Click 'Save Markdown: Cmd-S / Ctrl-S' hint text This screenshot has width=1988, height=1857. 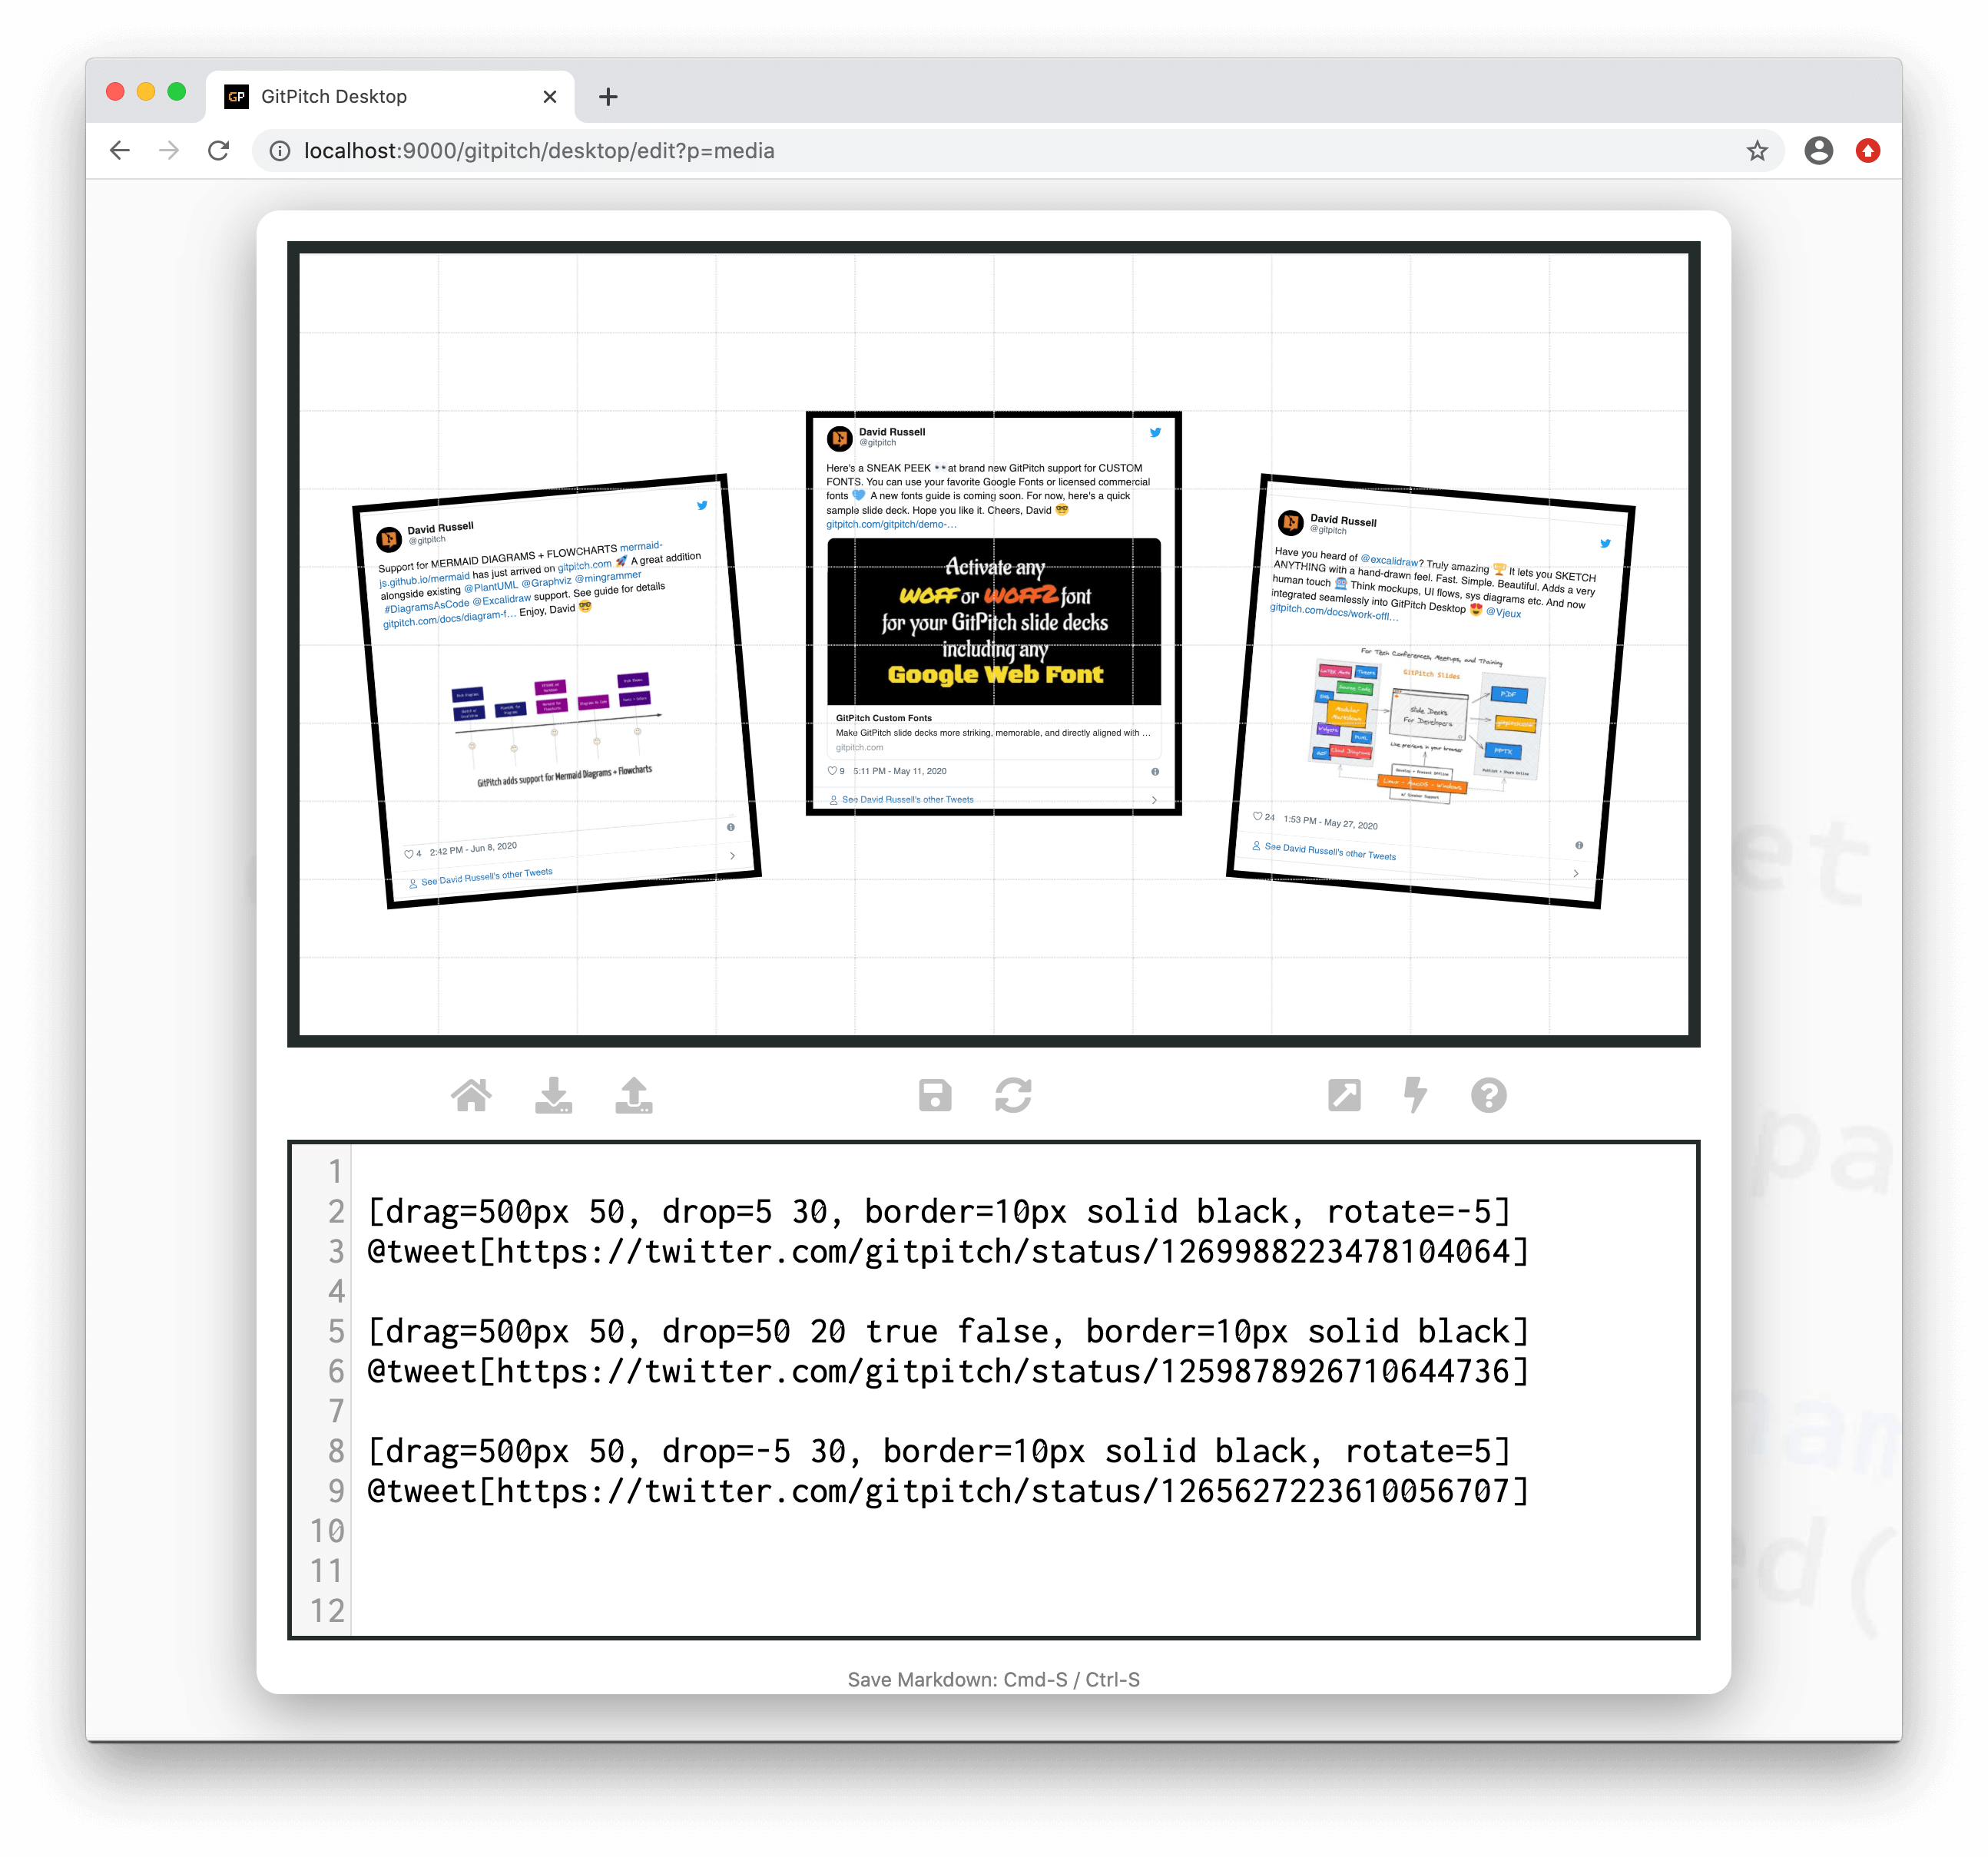click(993, 1679)
